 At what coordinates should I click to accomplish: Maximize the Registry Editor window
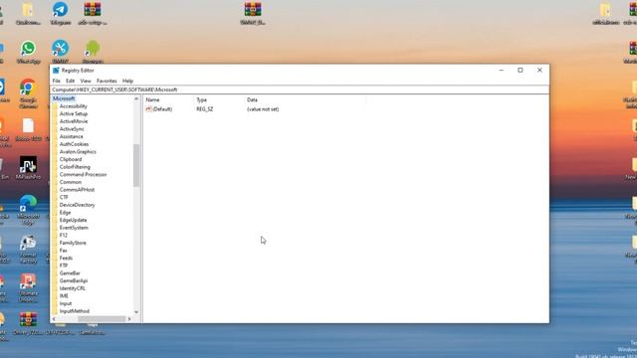pyautogui.click(x=521, y=71)
